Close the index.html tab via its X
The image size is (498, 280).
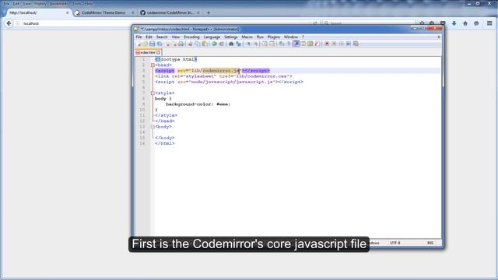click(158, 52)
